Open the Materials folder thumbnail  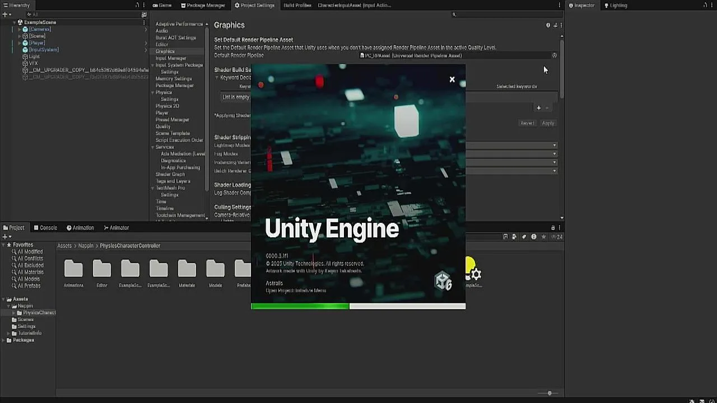click(x=187, y=269)
